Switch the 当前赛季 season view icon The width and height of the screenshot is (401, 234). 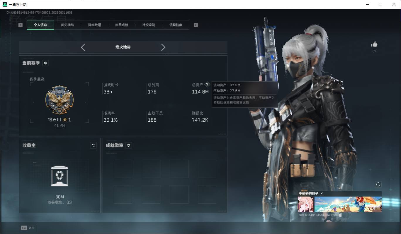45,63
